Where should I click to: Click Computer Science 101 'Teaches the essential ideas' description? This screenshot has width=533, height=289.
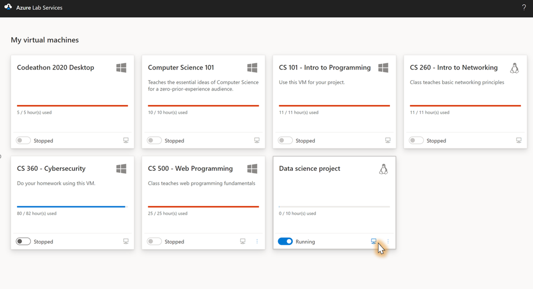(203, 86)
